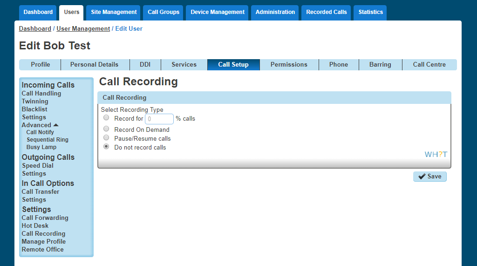Image resolution: width=477 pixels, height=266 pixels.
Task: Open the Phone sub-tab
Action: click(x=339, y=65)
